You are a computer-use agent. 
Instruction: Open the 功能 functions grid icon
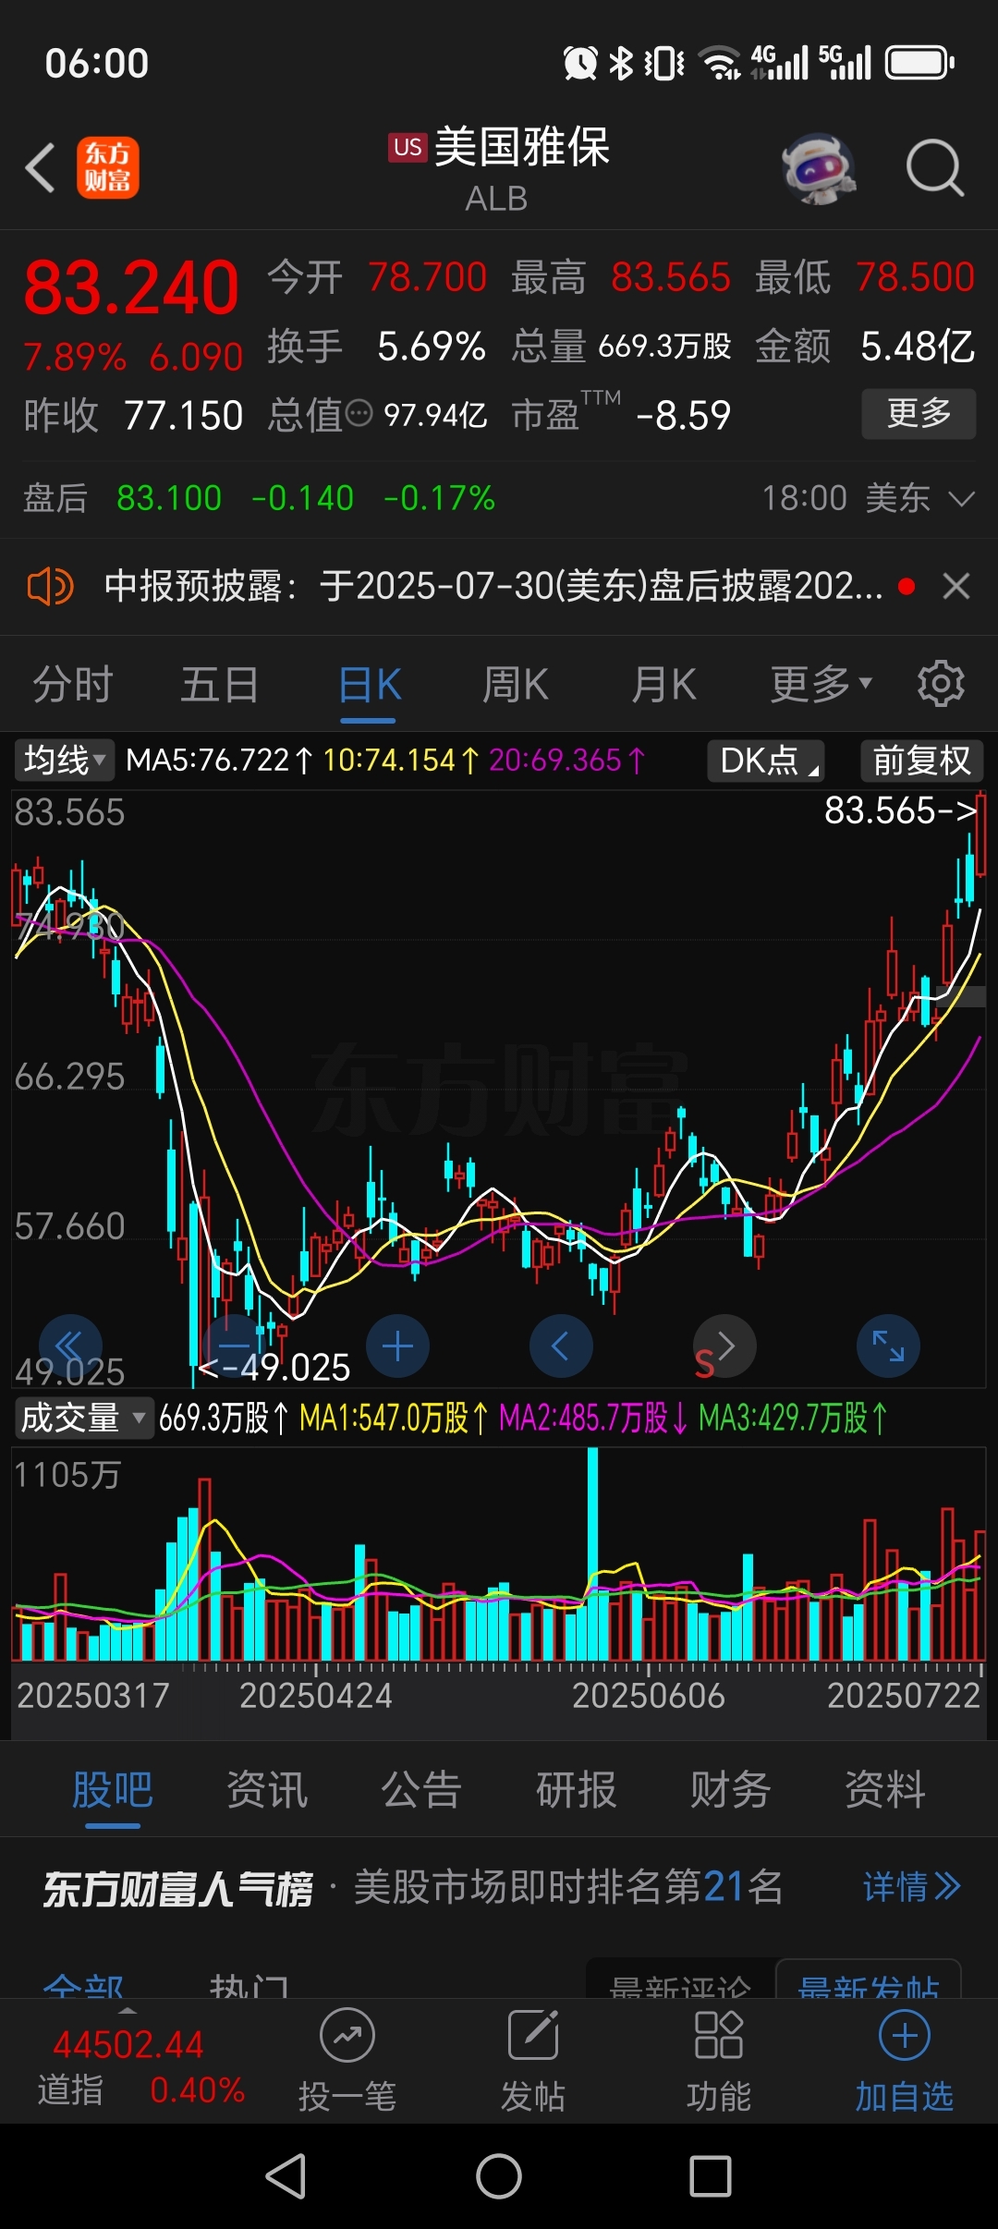(719, 2035)
